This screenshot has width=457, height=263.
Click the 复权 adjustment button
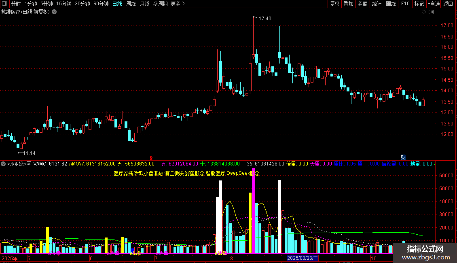pos(334,4)
